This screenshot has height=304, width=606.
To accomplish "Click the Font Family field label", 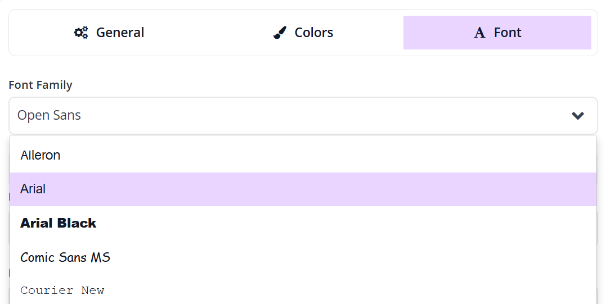I will tap(41, 85).
